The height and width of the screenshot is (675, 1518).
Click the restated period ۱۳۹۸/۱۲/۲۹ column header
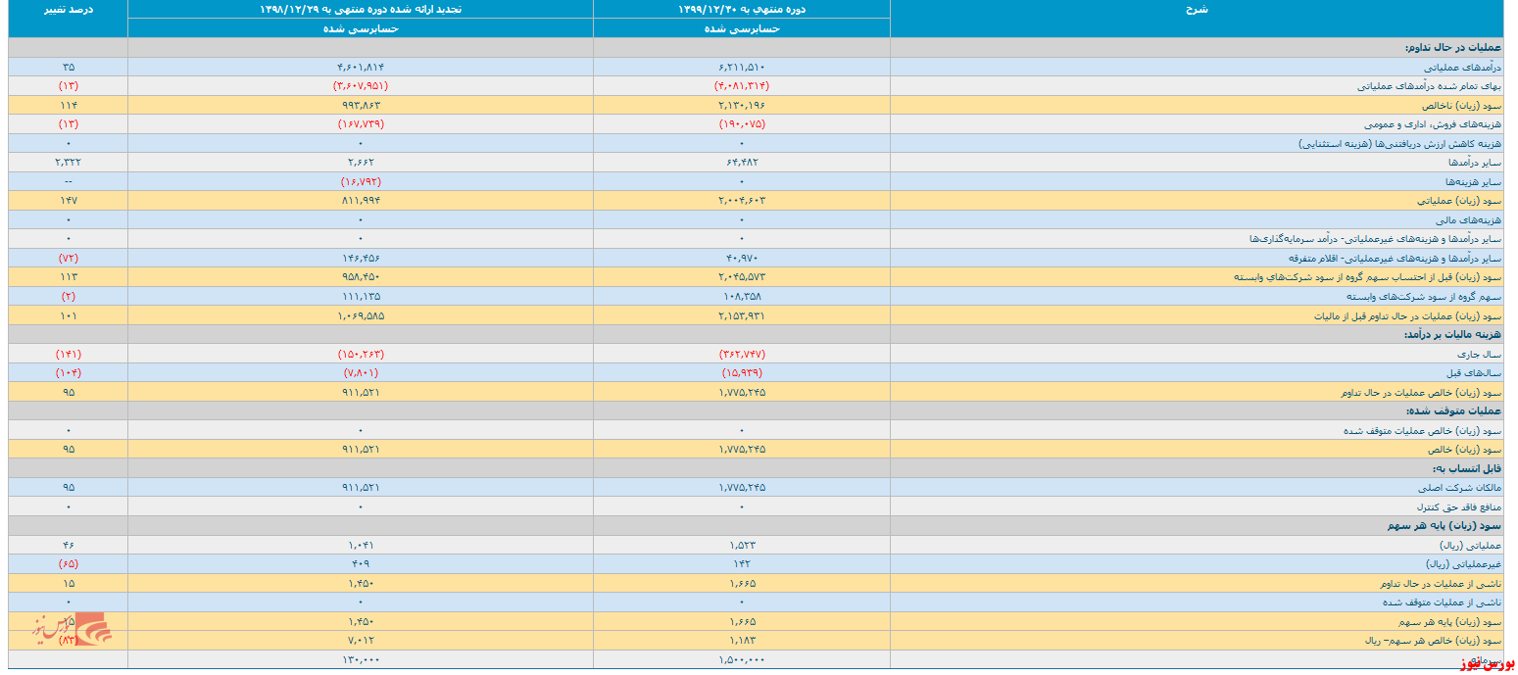click(360, 9)
